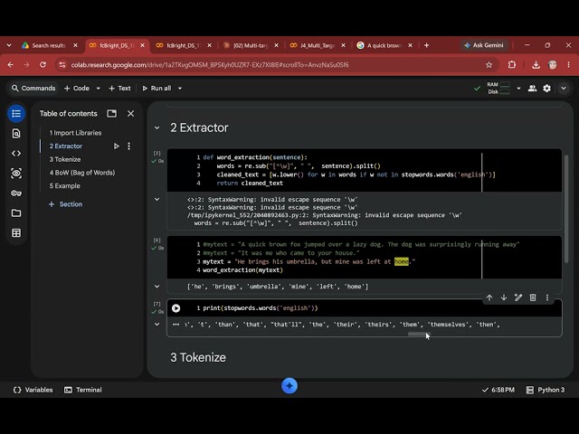This screenshot has width=579, height=434.
Task: Switch to the Search results tab
Action: point(49,45)
